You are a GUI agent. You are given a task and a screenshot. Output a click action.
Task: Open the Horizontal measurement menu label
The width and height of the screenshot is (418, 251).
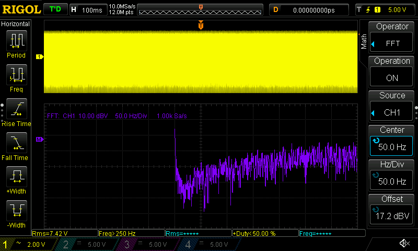tap(16, 24)
